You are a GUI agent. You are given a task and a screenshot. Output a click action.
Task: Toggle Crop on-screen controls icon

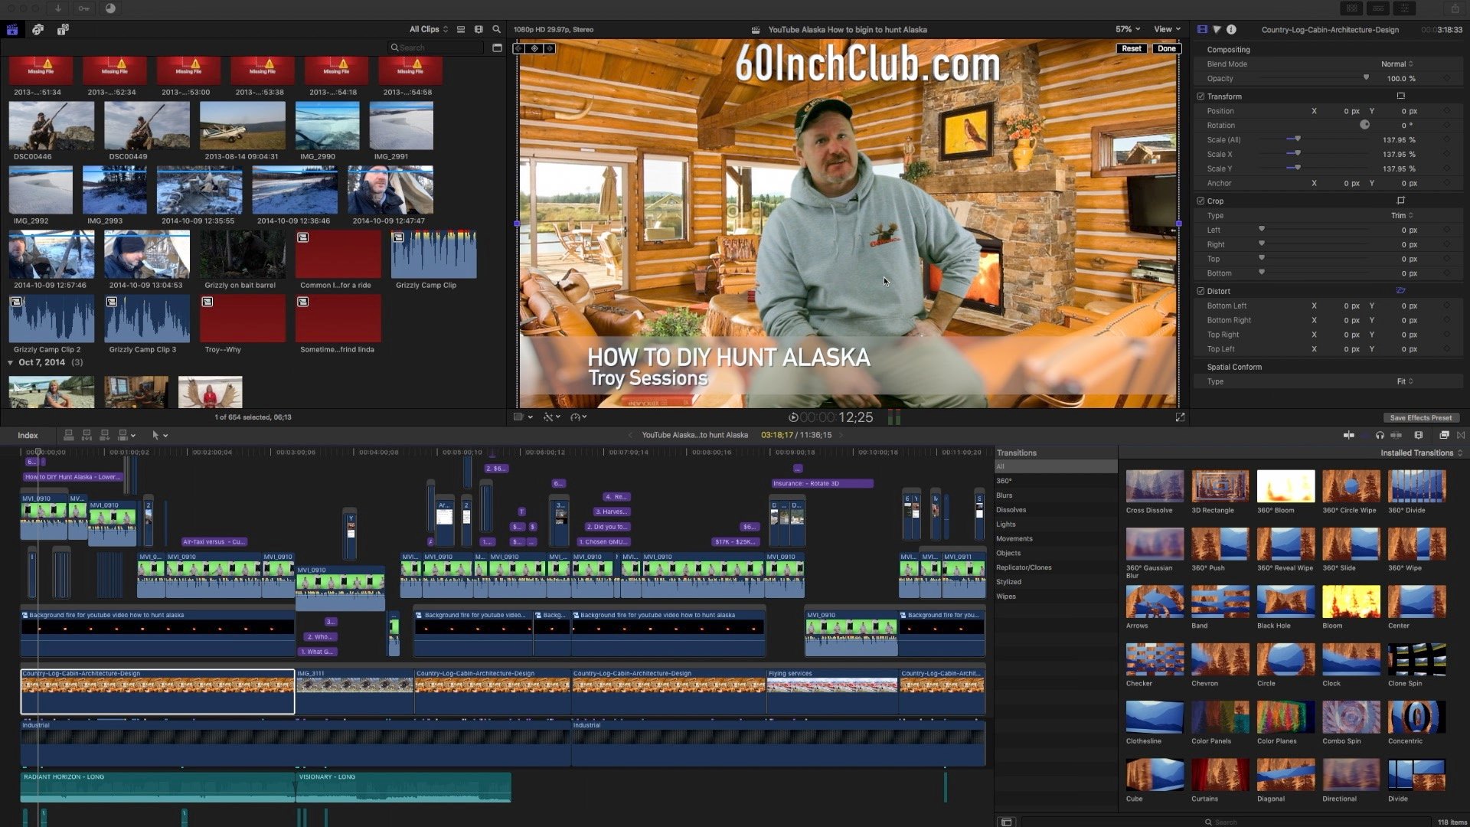click(1400, 201)
